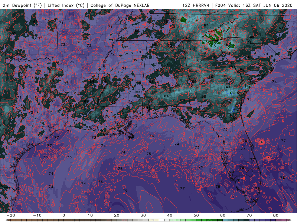Click the right arrow end of the color bar
The height and width of the screenshot is (222, 297).
[290, 220]
